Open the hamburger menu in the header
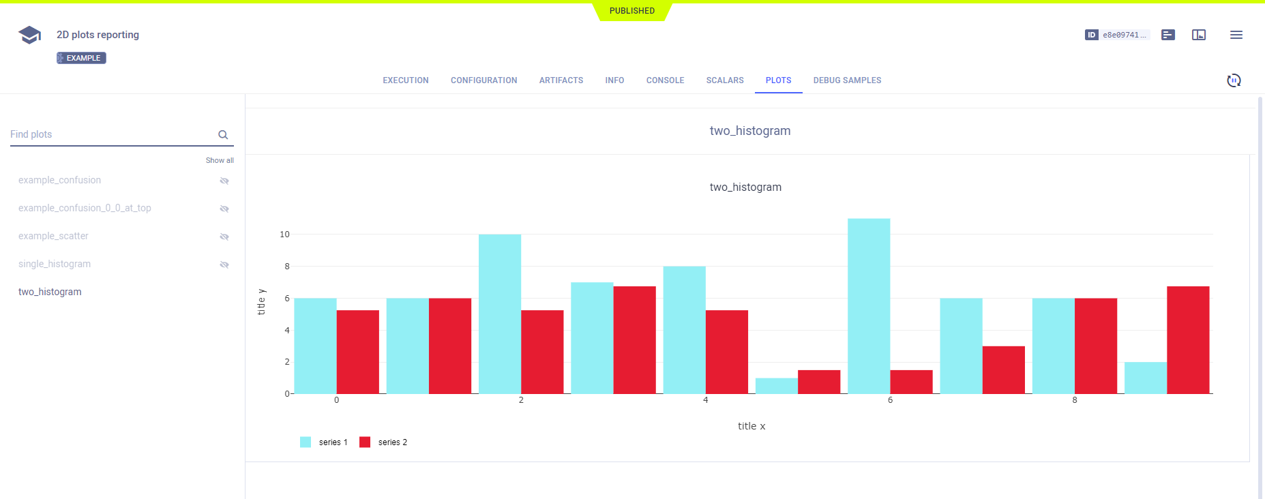The height and width of the screenshot is (499, 1265). (1236, 35)
